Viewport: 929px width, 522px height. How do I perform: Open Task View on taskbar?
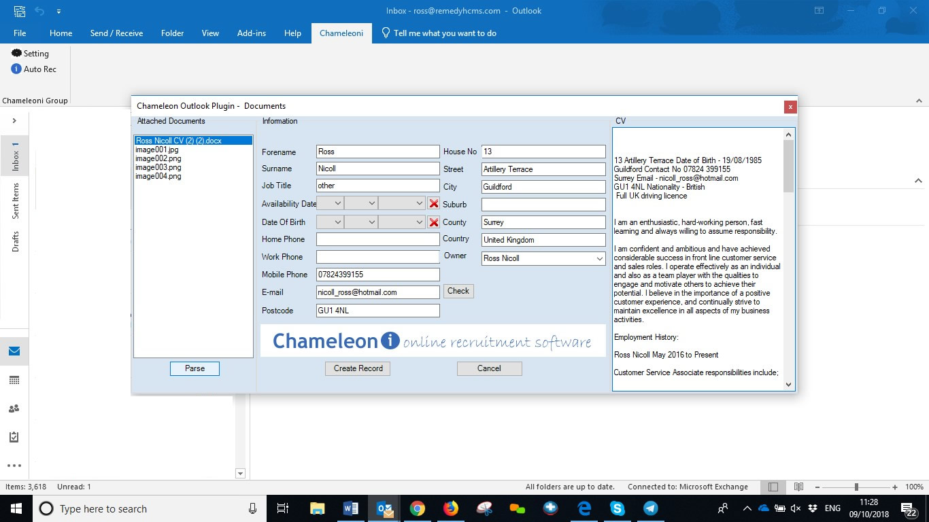click(284, 508)
